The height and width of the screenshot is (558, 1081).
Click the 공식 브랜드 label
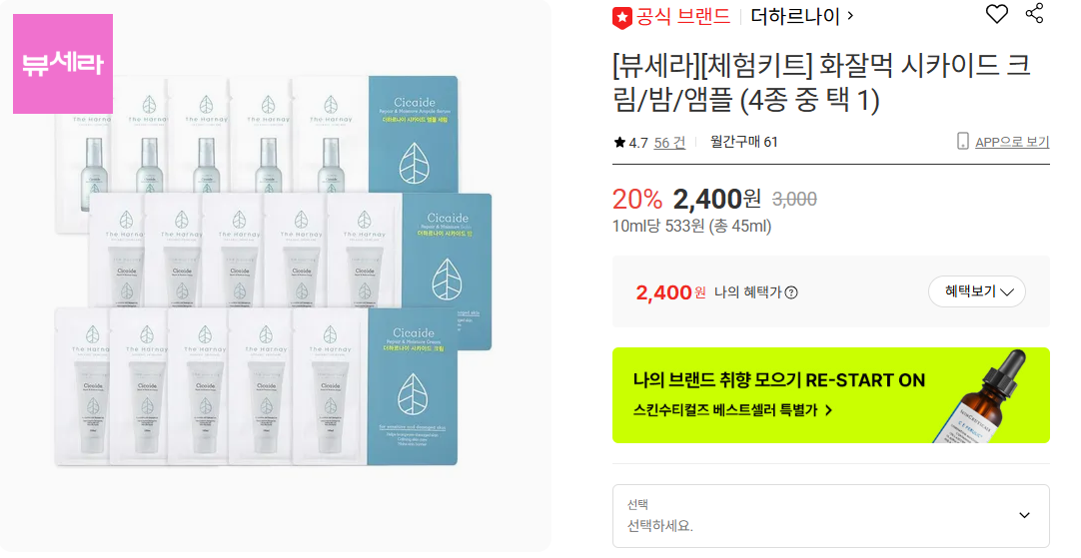click(x=682, y=16)
